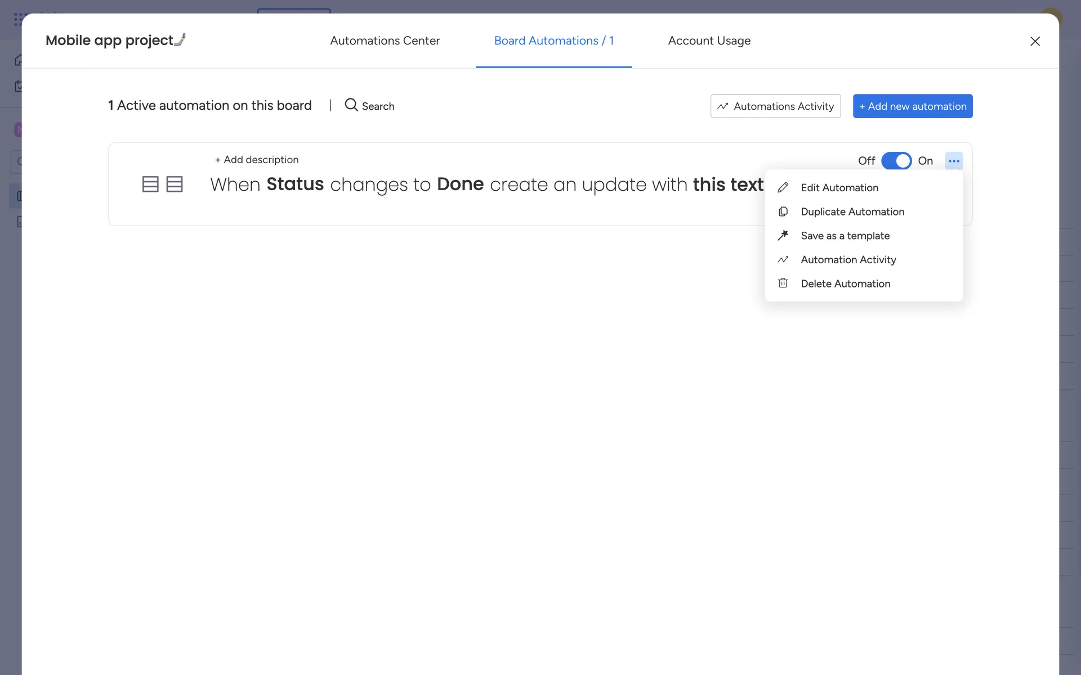
Task: Click the Add new automation button
Action: click(x=912, y=106)
